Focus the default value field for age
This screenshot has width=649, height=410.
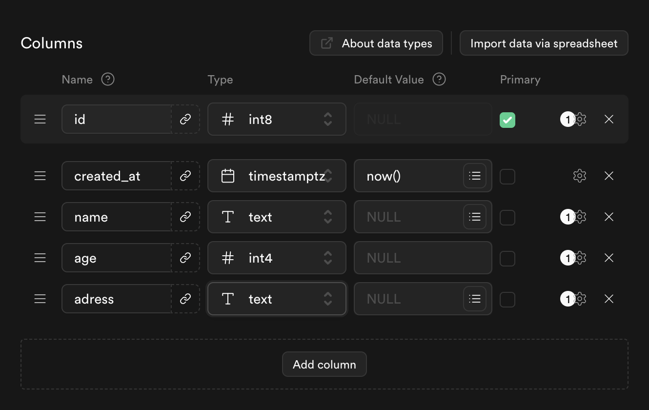(x=423, y=258)
